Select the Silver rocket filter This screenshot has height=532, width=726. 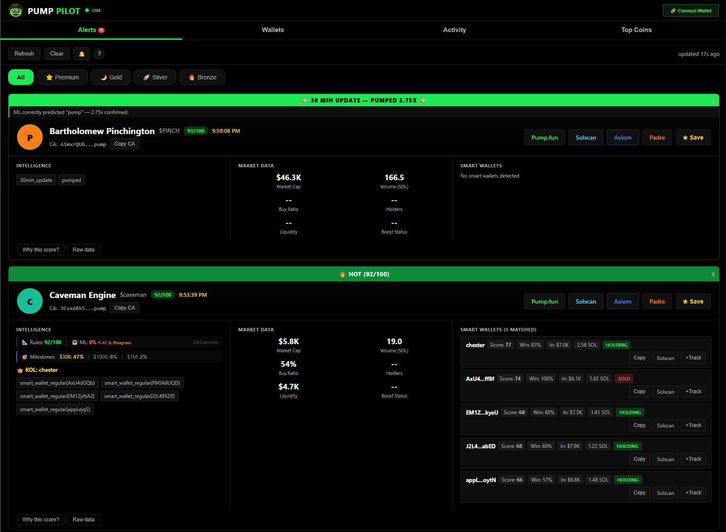click(155, 77)
